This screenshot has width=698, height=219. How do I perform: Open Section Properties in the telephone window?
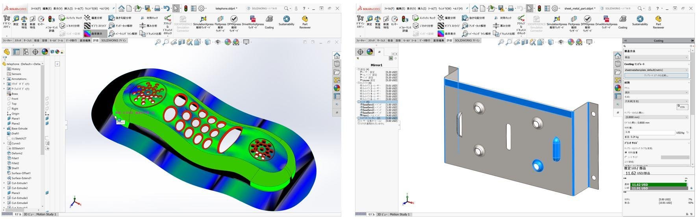[x=32, y=22]
